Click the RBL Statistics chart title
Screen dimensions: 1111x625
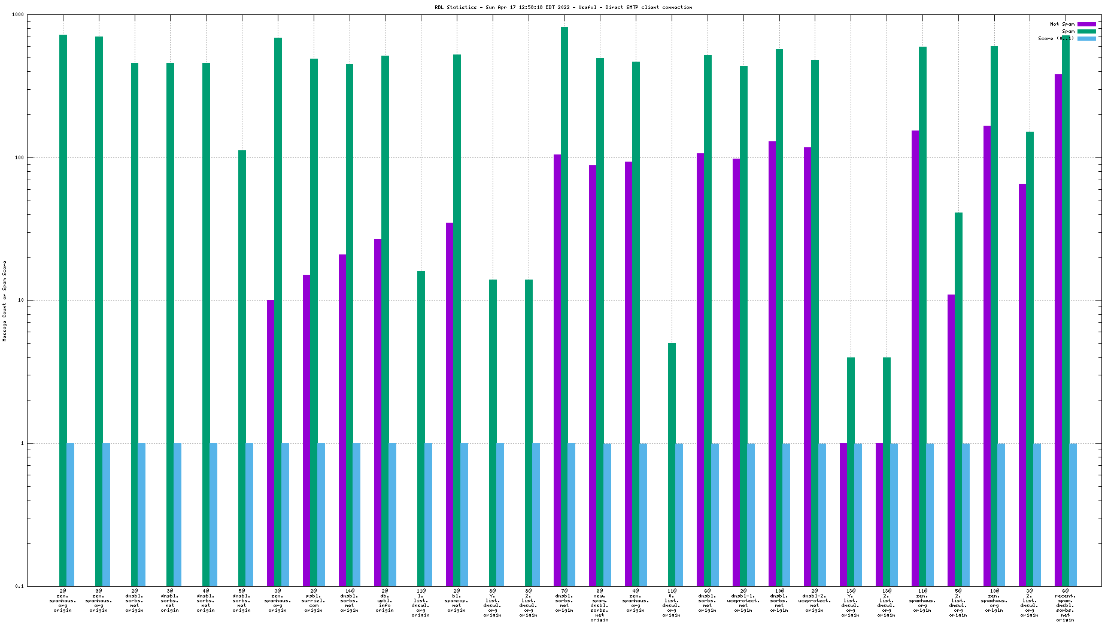point(563,7)
